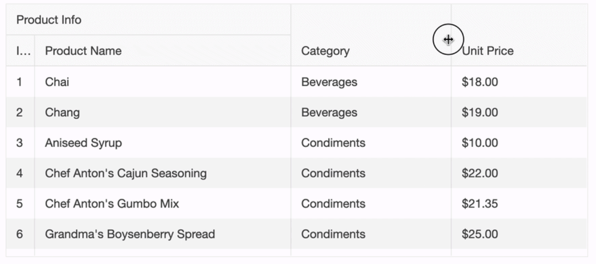The height and width of the screenshot is (264, 596).
Task: Click the $19.00 unit price cell
Action: point(480,113)
